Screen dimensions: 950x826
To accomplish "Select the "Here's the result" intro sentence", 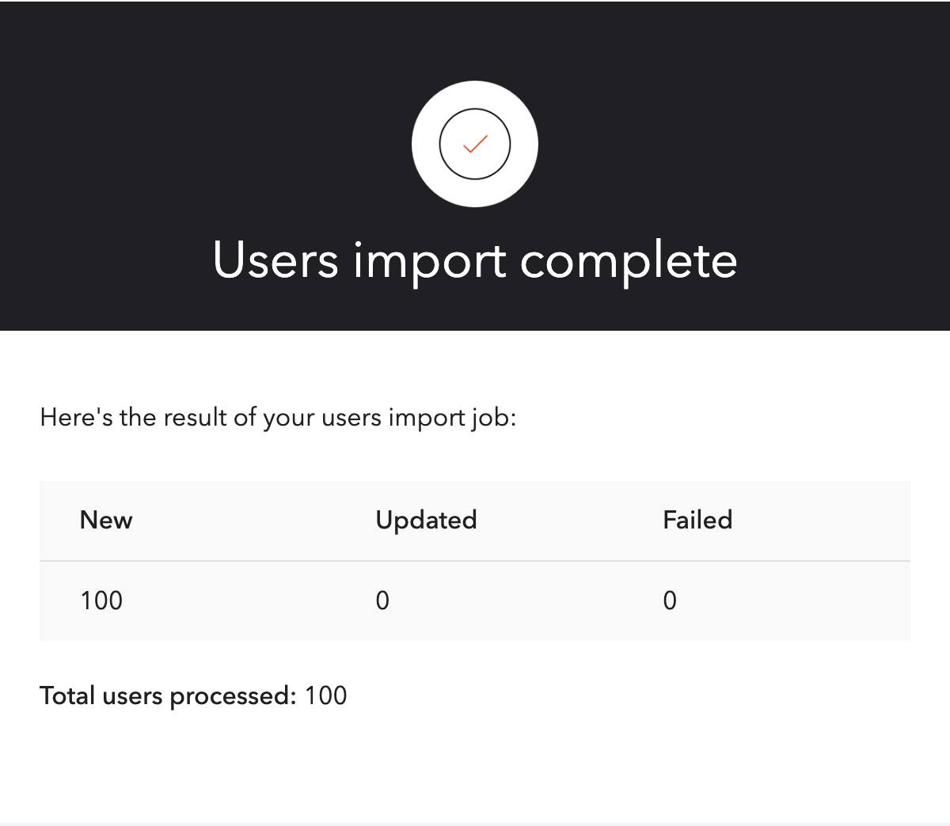I will (x=278, y=417).
